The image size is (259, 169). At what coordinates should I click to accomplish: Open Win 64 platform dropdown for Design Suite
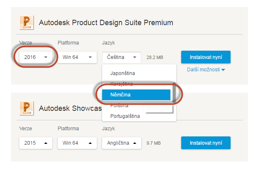pos(77,57)
